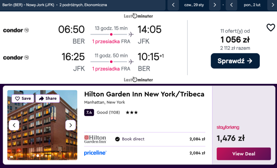Click the priceline logo
Viewport: 277px width, 168px height.
[x=95, y=153]
